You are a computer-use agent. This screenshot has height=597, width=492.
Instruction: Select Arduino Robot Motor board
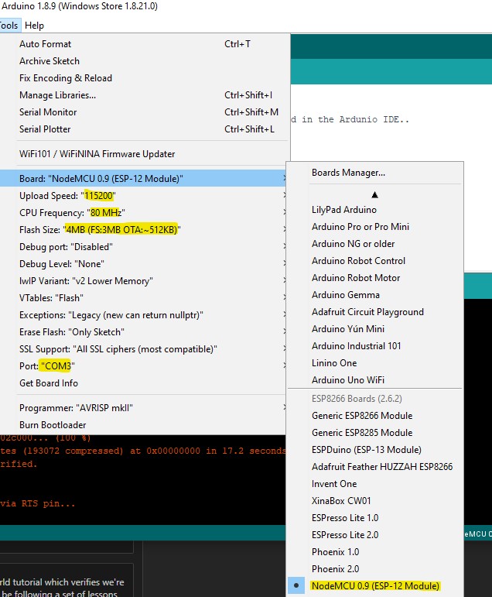[375, 278]
